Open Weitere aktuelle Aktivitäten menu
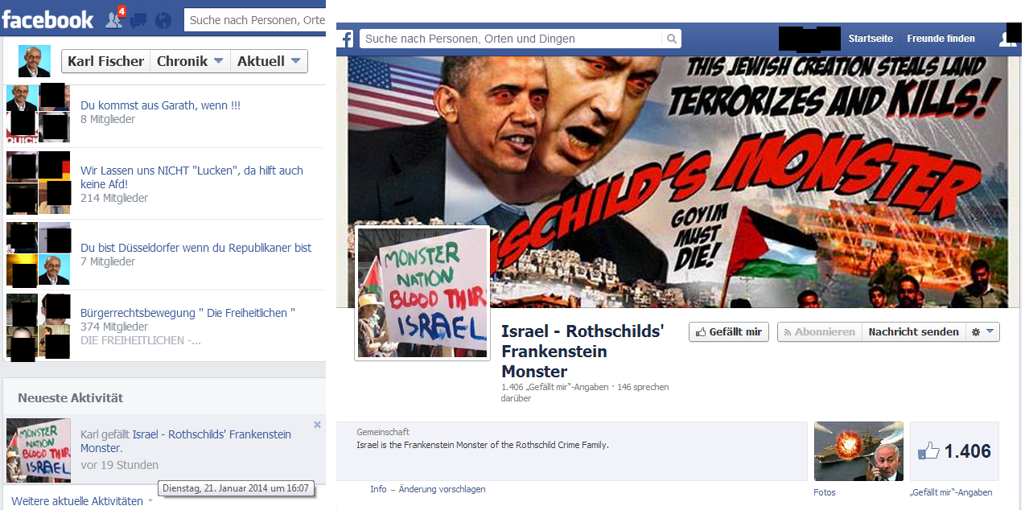The height and width of the screenshot is (510, 1025). 82,501
